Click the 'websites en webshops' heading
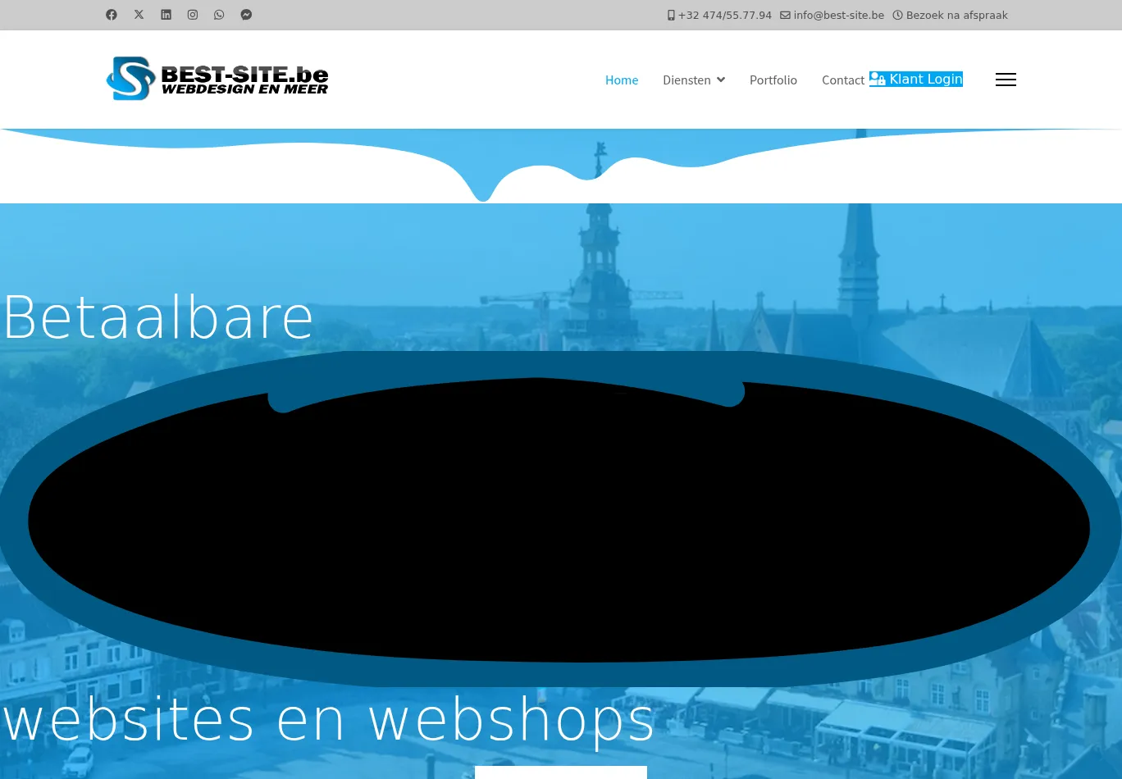 [x=328, y=719]
